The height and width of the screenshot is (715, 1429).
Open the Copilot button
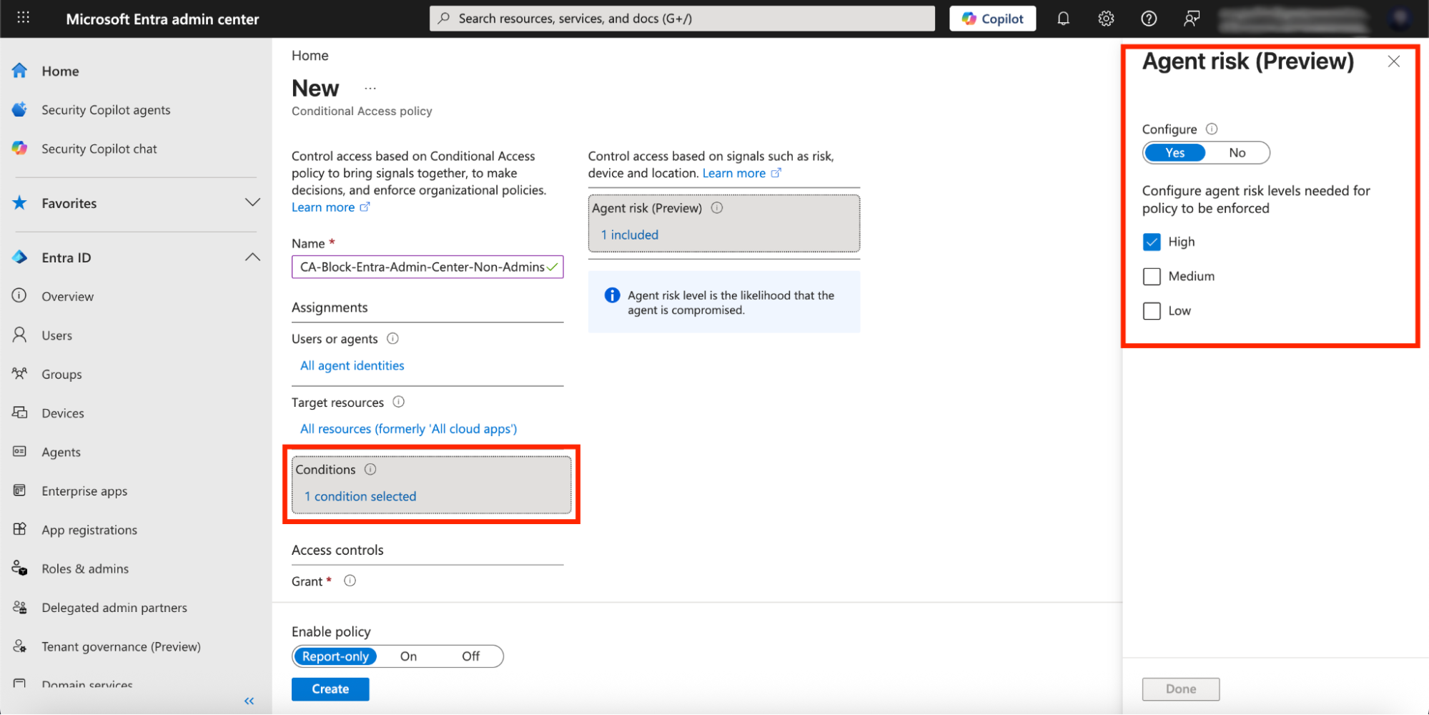pyautogui.click(x=993, y=19)
